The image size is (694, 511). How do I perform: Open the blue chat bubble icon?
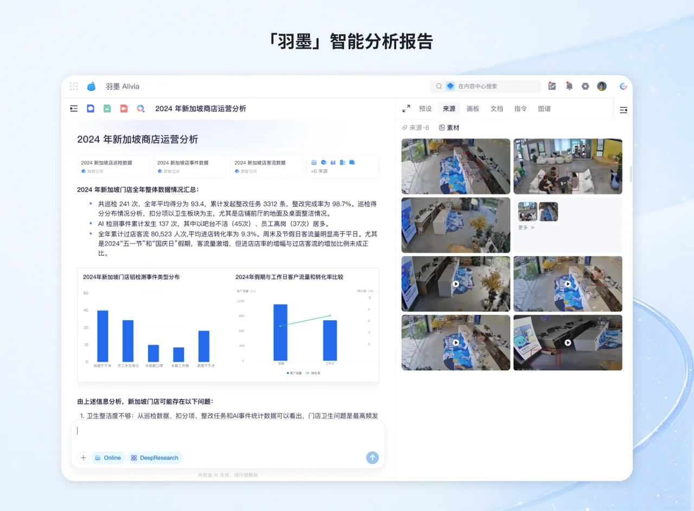coord(91,108)
